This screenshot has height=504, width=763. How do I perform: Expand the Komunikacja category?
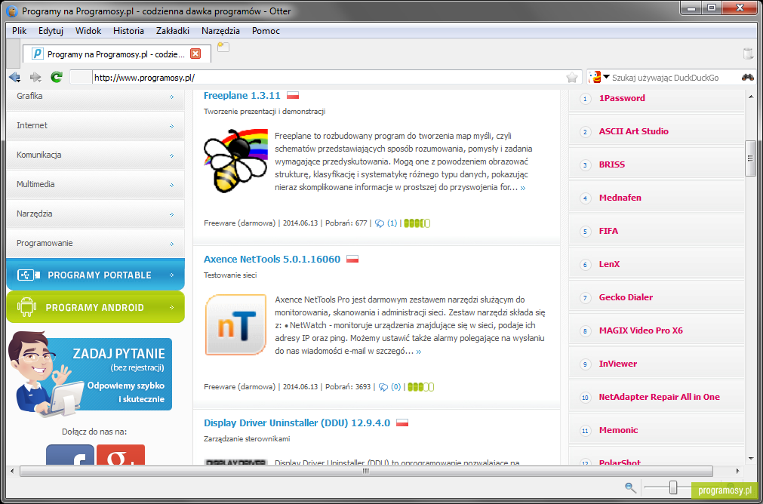tap(95, 155)
